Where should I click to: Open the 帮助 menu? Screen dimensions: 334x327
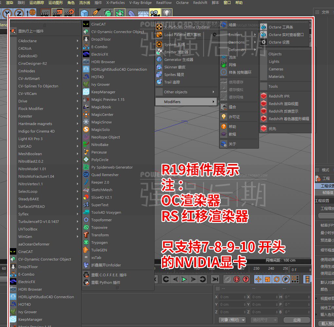[x=239, y=3]
